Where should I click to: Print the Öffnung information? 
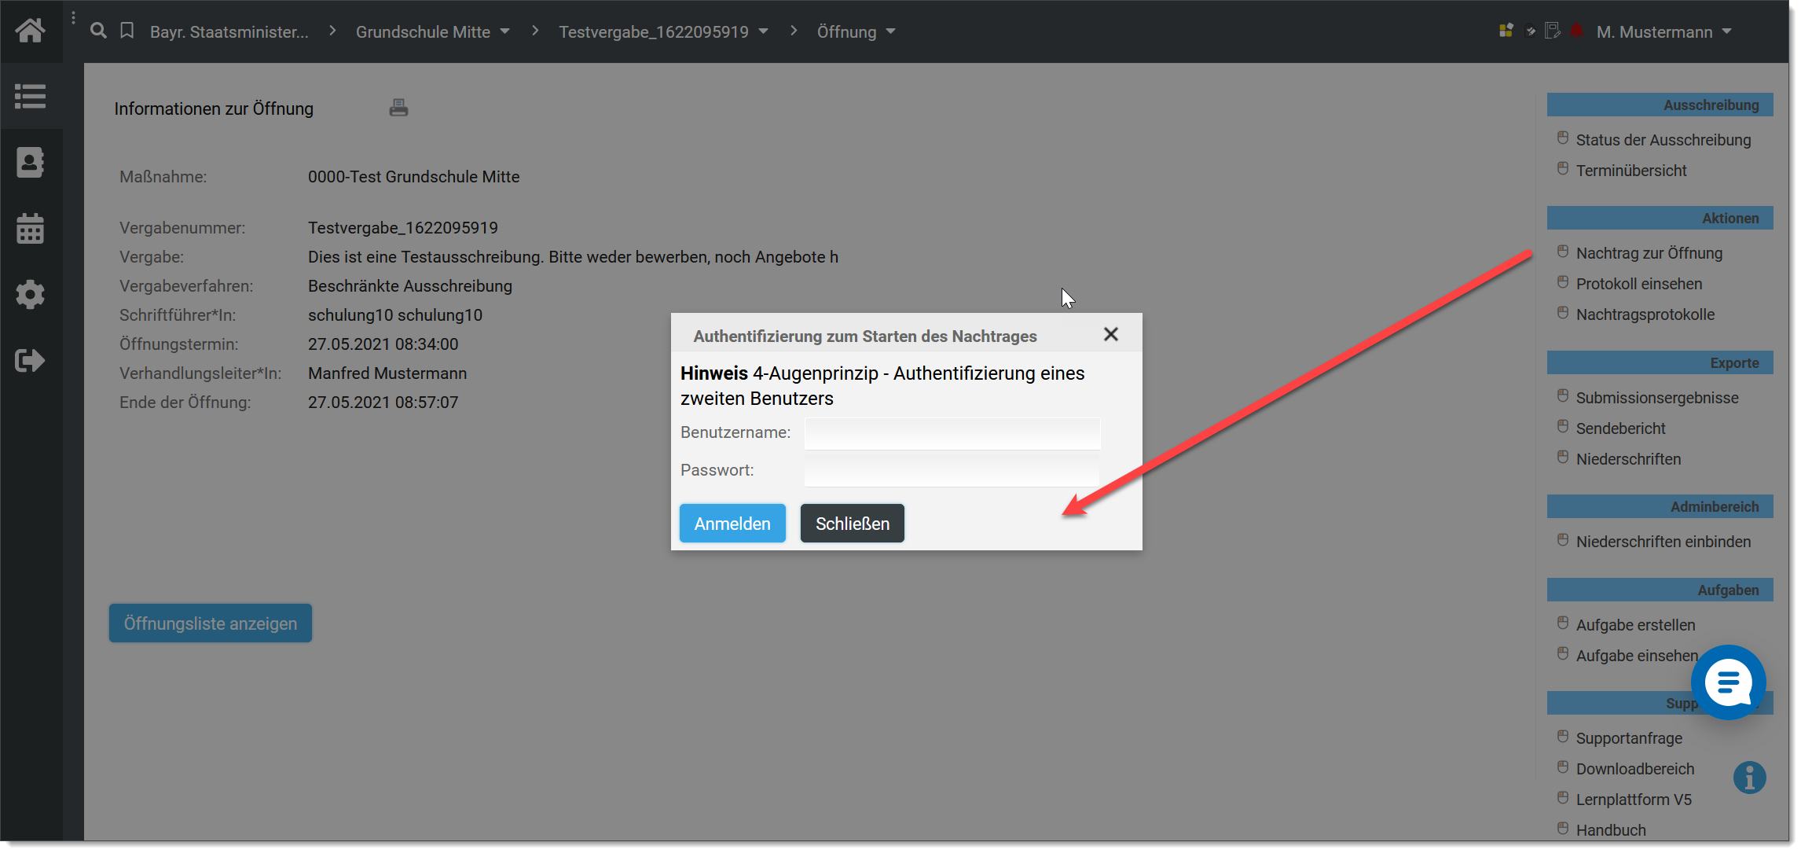[398, 108]
